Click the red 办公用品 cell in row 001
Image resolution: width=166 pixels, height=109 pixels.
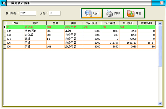pyautogui.click(x=74, y=27)
